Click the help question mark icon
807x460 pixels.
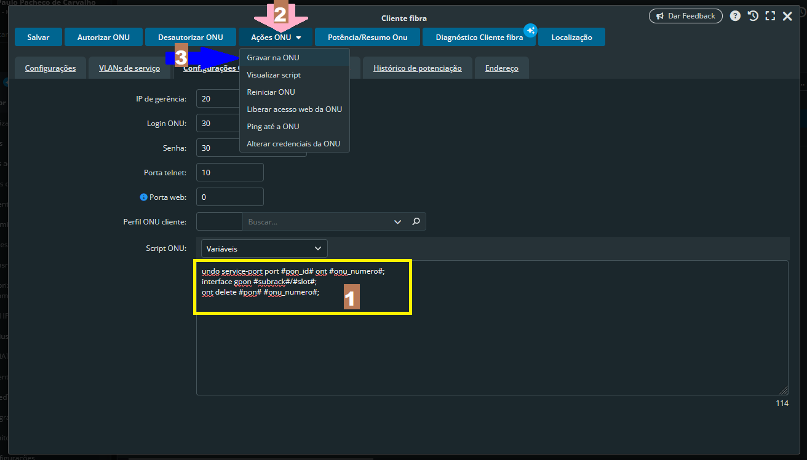click(x=735, y=16)
